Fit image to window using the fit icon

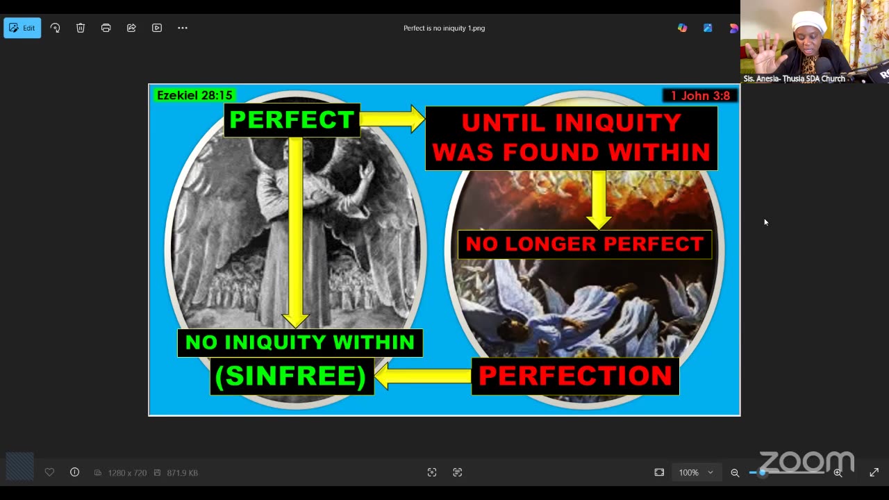(x=659, y=472)
